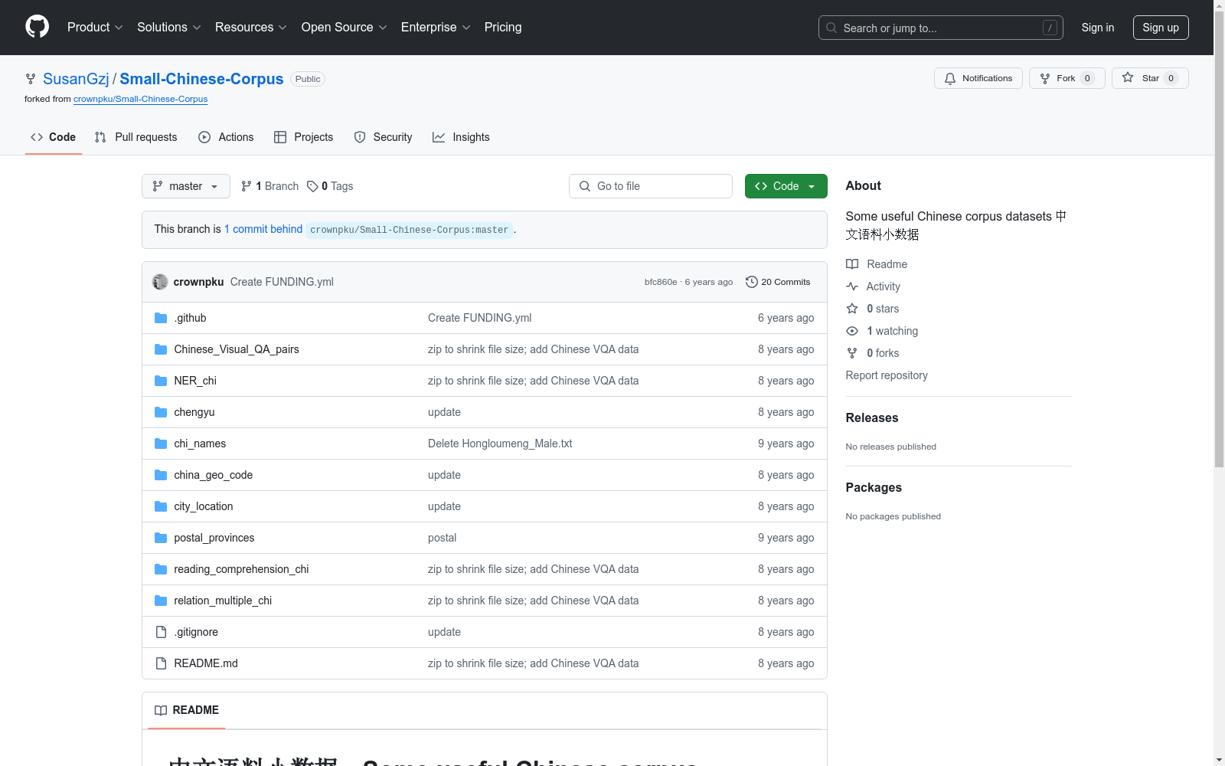This screenshot has height=766, width=1225.
Task: Click the Branch count icon
Action: (246, 186)
